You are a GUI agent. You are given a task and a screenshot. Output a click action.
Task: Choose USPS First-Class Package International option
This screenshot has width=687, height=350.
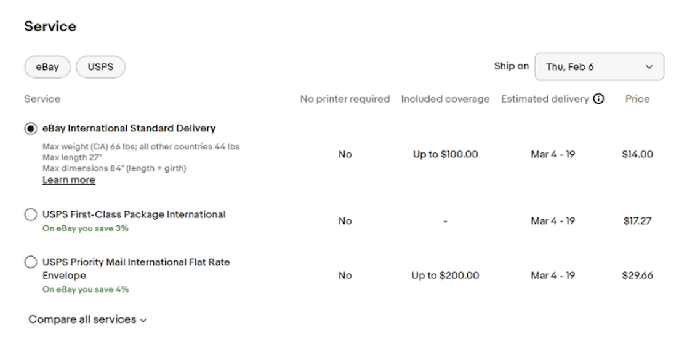(31, 214)
